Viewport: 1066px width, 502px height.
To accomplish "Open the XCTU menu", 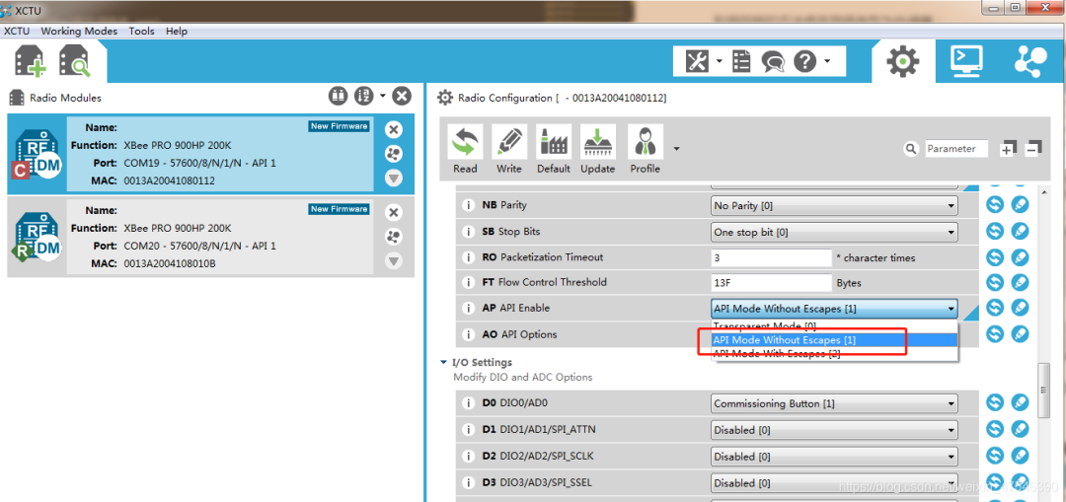I will tap(17, 32).
